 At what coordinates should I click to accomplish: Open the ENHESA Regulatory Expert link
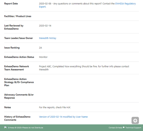tap(87, 5)
